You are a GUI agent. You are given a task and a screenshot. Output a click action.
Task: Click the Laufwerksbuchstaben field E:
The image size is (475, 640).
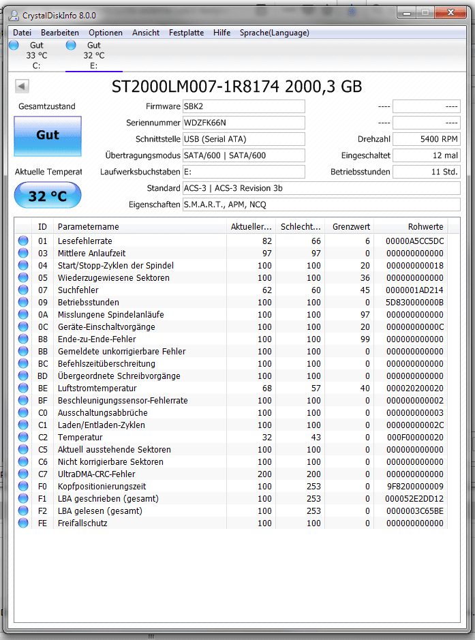click(x=243, y=172)
